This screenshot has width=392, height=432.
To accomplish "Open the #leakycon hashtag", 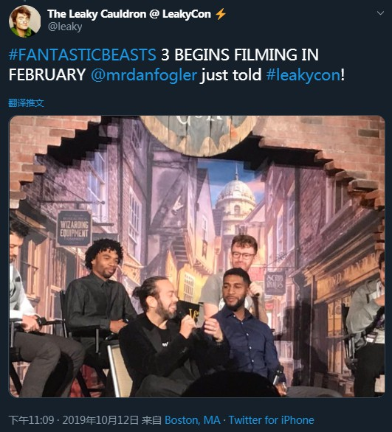I will tap(303, 75).
